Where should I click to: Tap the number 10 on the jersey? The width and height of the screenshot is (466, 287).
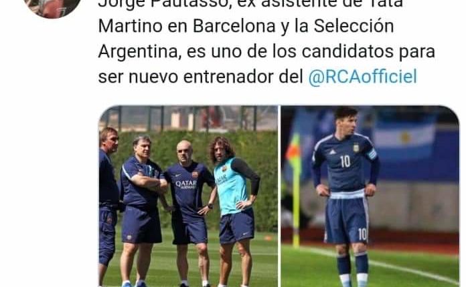pyautogui.click(x=345, y=161)
